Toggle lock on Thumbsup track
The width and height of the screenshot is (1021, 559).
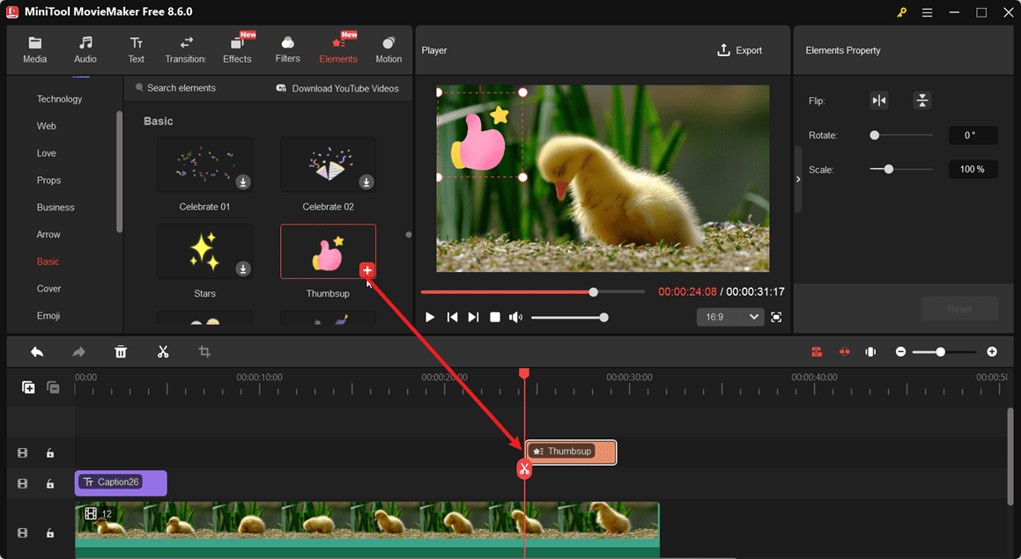[x=50, y=453]
